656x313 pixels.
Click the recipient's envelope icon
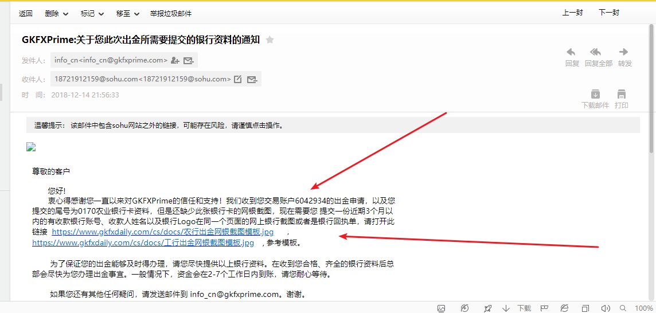tap(252, 79)
